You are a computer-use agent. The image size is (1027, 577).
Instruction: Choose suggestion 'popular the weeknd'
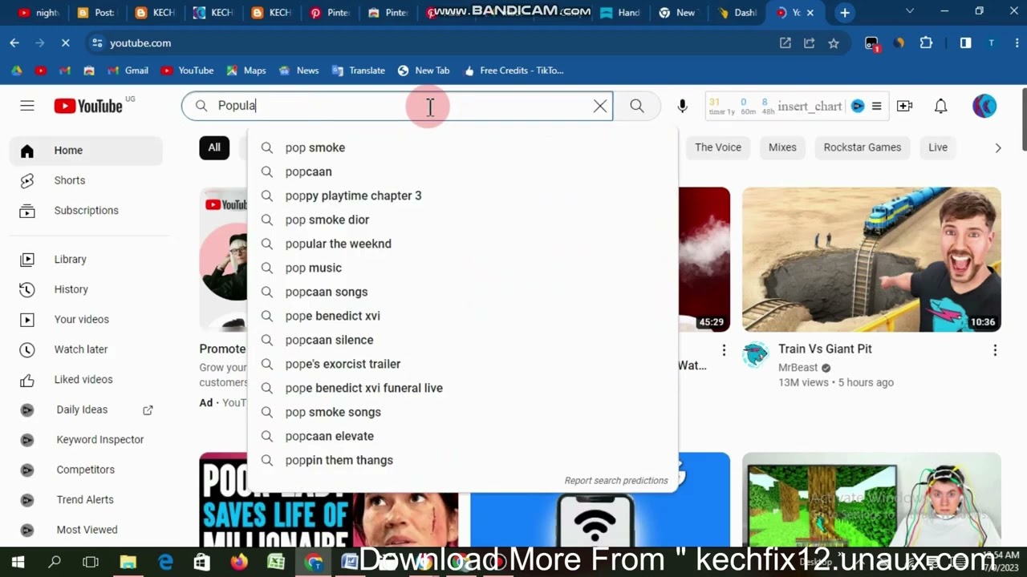(x=462, y=244)
